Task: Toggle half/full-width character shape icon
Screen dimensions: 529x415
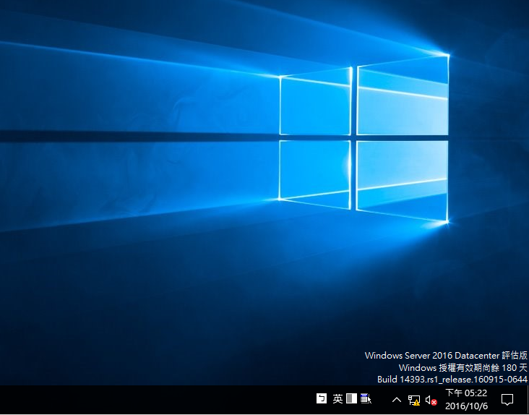Action: 351,398
